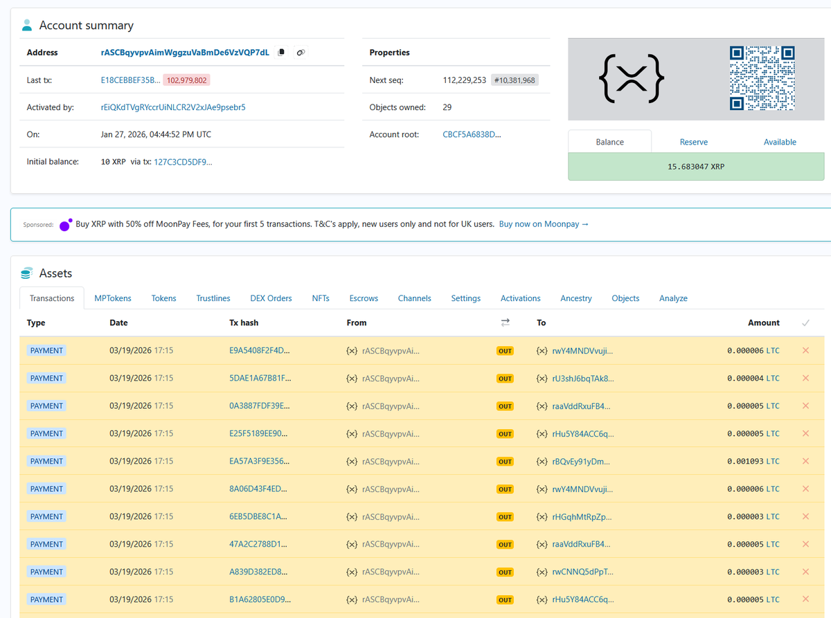Click the direction swap arrows column icon
Image resolution: width=831 pixels, height=618 pixels.
(506, 322)
